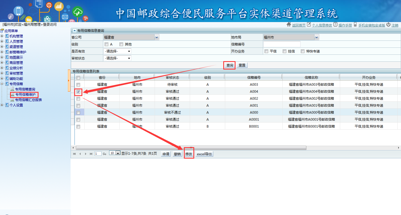Open 专用信箱维护 in the menu tree
This screenshot has height=215, width=401.
pyautogui.click(x=25, y=94)
